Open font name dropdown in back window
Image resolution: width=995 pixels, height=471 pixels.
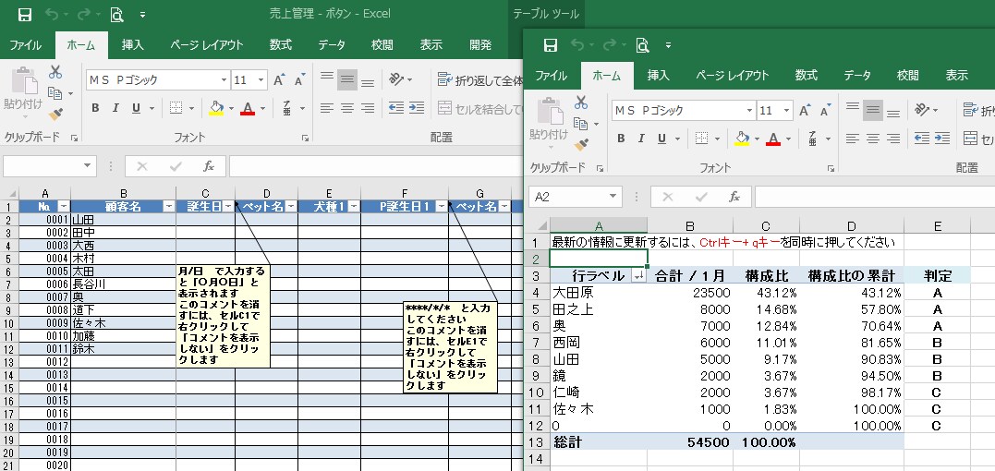224,79
